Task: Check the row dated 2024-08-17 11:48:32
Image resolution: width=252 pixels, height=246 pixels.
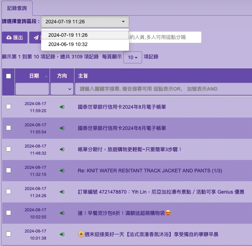Action: [9, 149]
